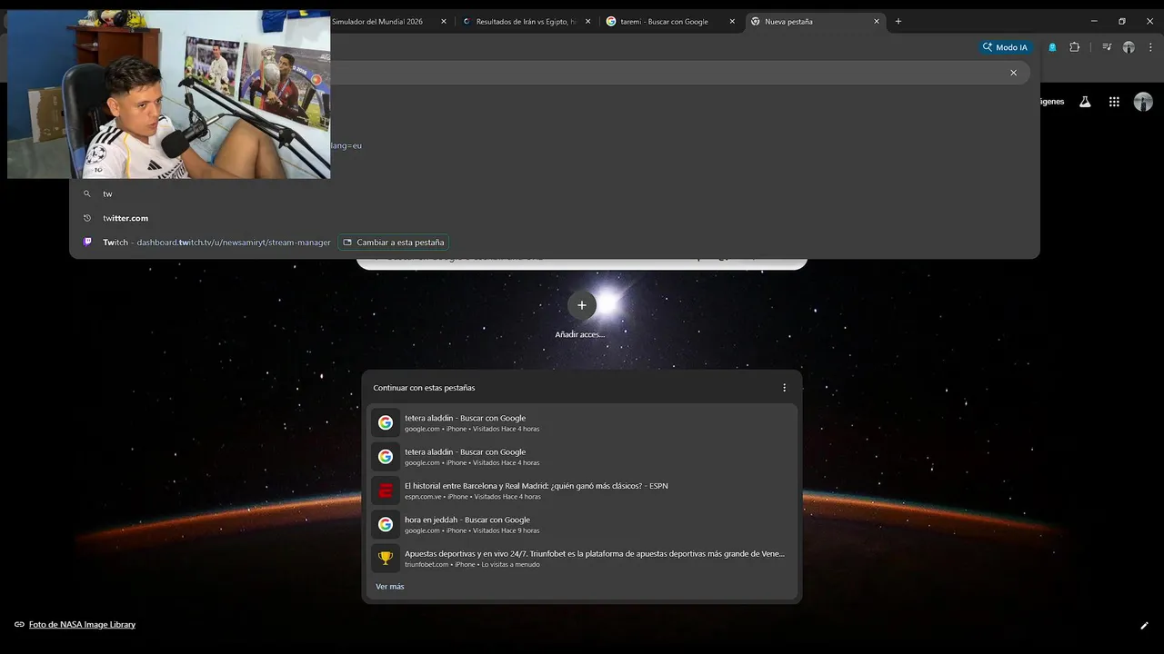Close the taremi - Buscar con Google tab

[x=732, y=21]
